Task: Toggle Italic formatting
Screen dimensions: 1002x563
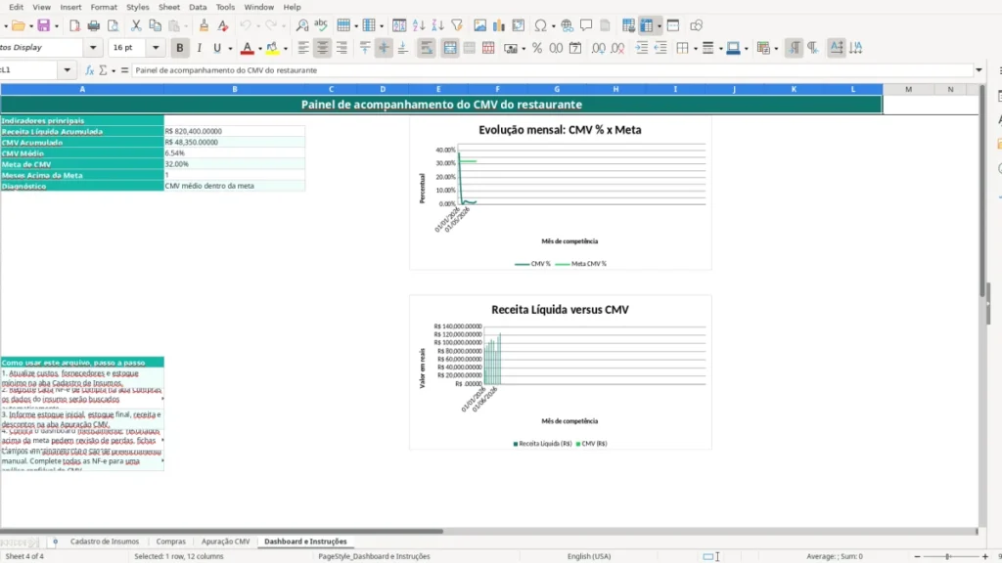Action: 199,48
